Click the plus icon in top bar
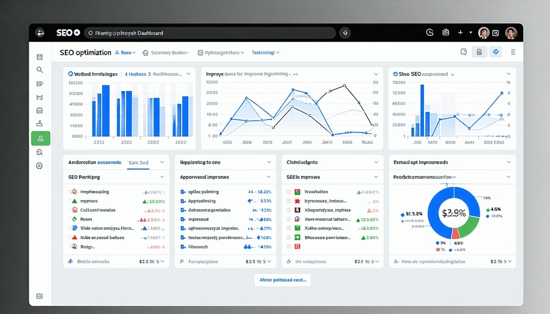This screenshot has width=550, height=314. pos(460,33)
